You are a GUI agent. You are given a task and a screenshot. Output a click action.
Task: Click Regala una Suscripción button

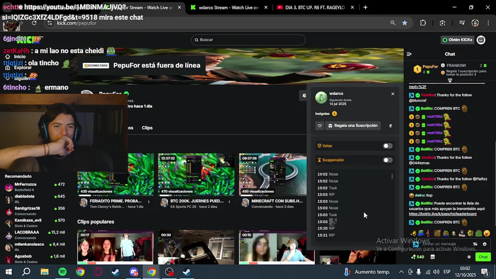353,126
